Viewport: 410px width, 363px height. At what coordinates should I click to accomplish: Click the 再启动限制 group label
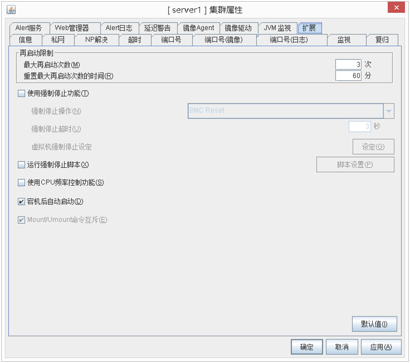tap(36, 53)
